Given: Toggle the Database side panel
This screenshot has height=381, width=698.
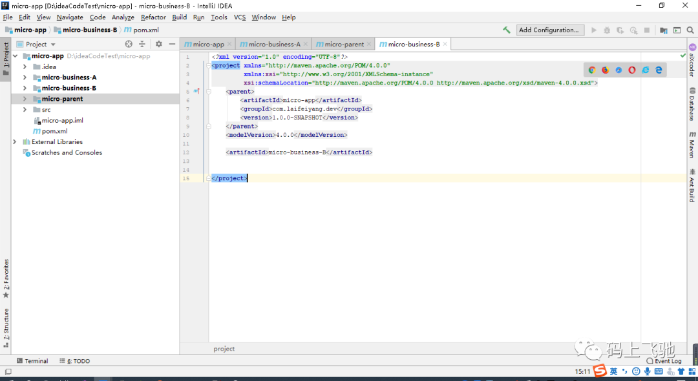Looking at the screenshot, I should pyautogui.click(x=692, y=104).
